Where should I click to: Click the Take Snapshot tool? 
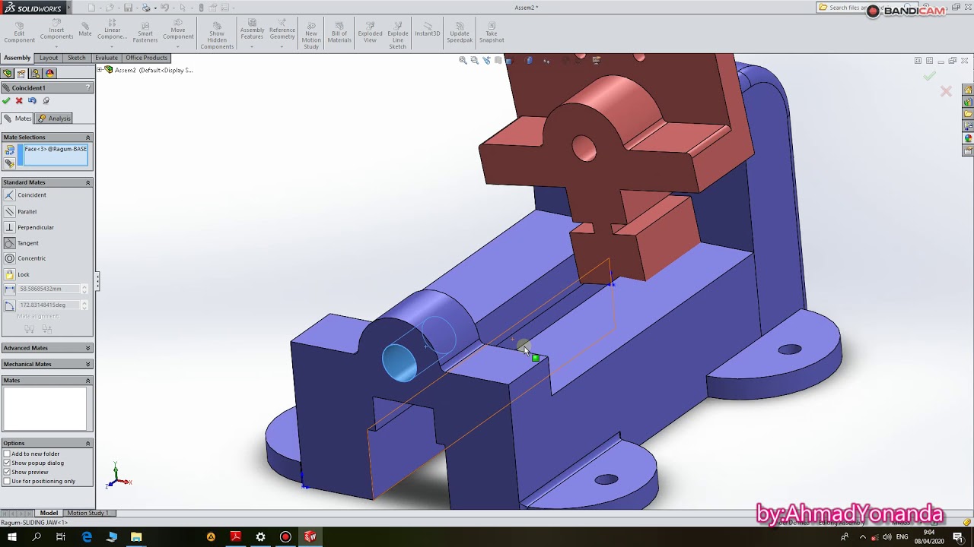click(492, 32)
